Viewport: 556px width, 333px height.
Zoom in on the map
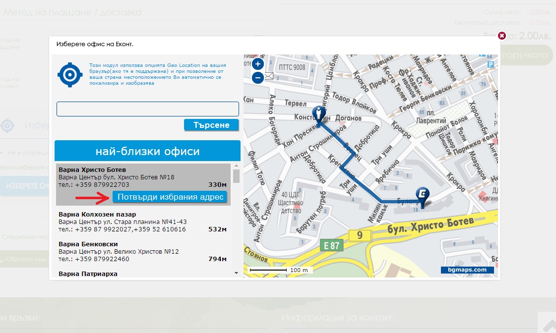tap(258, 64)
